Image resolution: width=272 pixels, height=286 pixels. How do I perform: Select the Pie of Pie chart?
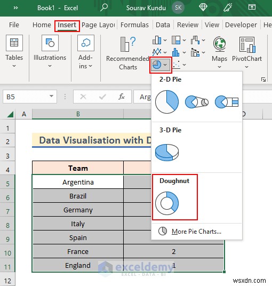pyautogui.click(x=197, y=102)
